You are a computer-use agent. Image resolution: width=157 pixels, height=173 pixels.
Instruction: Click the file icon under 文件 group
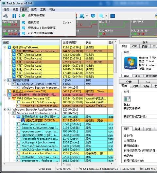(127, 99)
